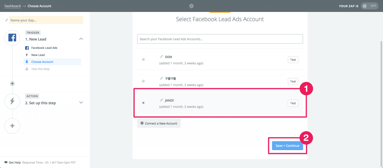Open Facebook Lead Ads sidebar step

(44, 48)
